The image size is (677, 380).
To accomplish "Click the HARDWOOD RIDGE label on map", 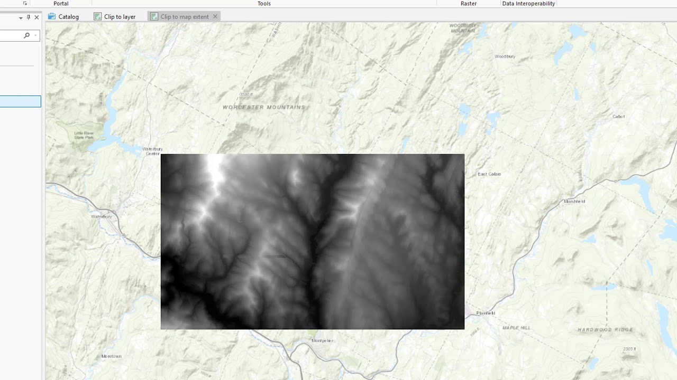I will (605, 330).
